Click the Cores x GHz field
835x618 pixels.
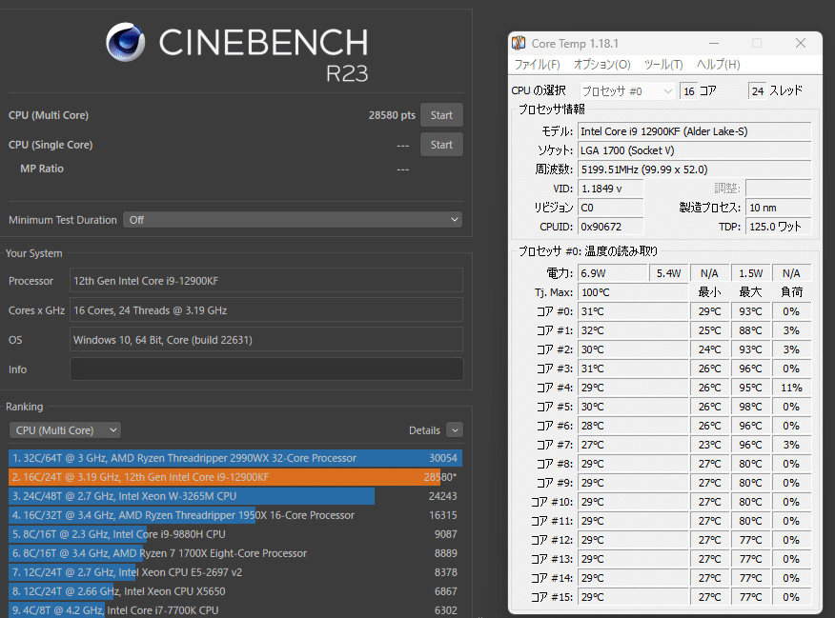click(x=266, y=310)
